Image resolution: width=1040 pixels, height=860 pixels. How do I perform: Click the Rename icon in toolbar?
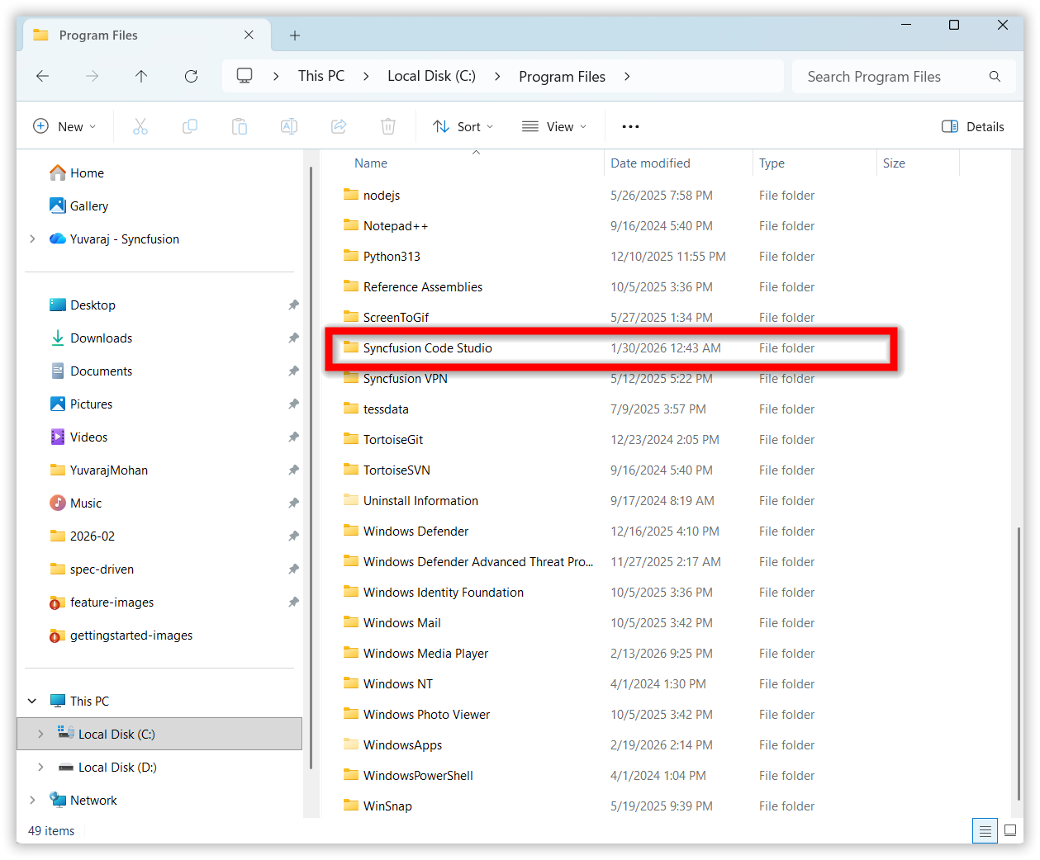[x=289, y=126]
